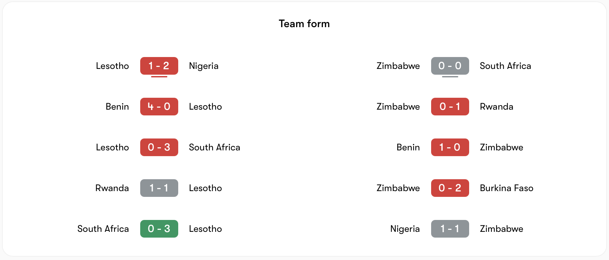The height and width of the screenshot is (260, 609).
Task: Select the Lesotho 0 - 3 South Africa score
Action: click(x=159, y=147)
